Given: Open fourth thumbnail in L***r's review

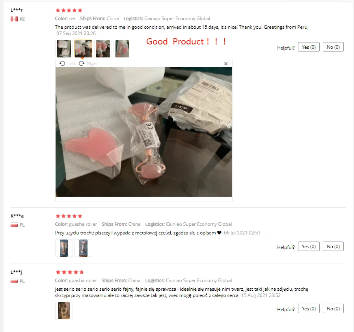Looking at the screenshot, I should point(122,49).
